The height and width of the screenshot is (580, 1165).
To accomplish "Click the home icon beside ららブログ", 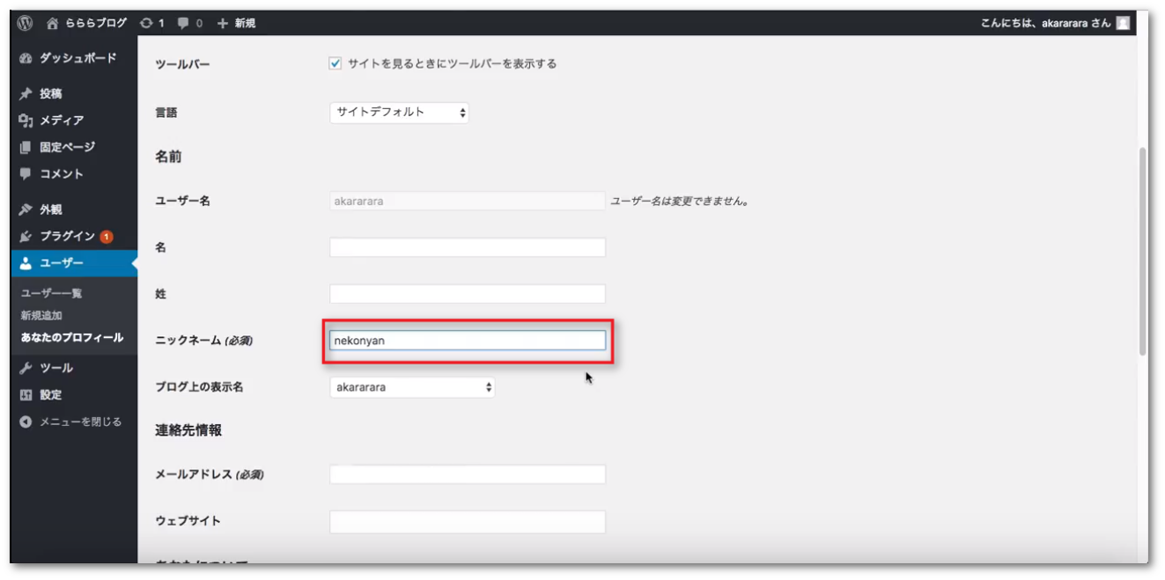I will [x=54, y=23].
